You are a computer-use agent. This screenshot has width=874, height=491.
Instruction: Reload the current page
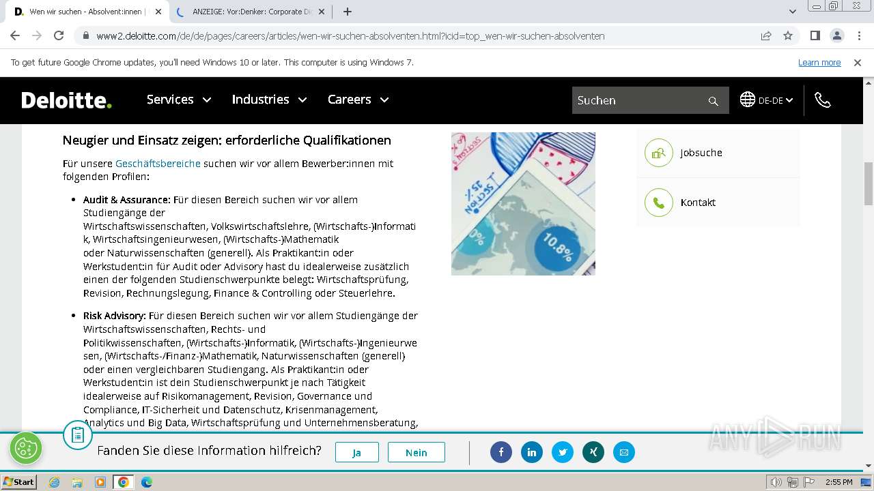pos(59,35)
